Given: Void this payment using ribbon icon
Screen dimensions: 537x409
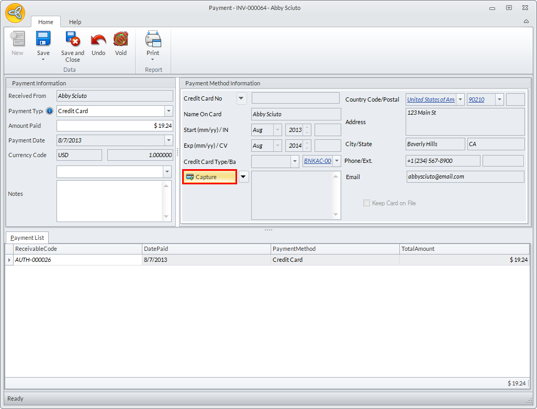Looking at the screenshot, I should pos(121,40).
